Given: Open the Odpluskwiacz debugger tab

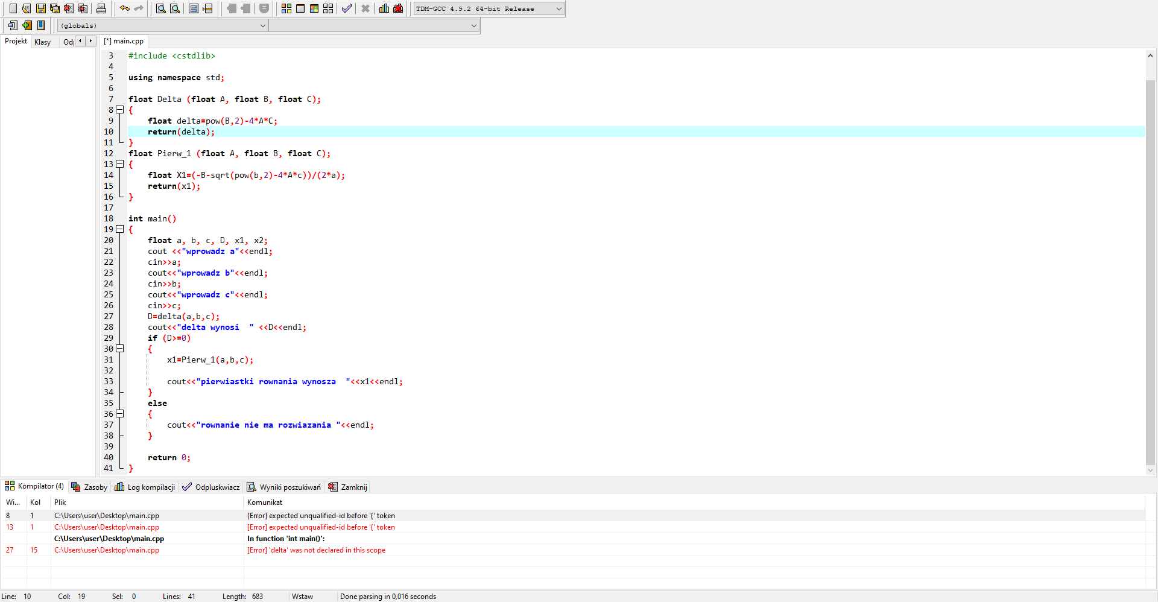Looking at the screenshot, I should click(x=211, y=487).
